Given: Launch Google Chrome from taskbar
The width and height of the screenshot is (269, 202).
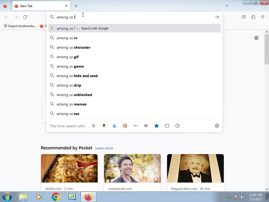Looking at the screenshot, I should [x=56, y=197].
